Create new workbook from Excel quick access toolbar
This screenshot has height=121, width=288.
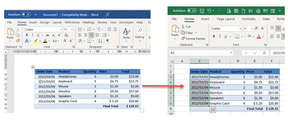pos(243,11)
